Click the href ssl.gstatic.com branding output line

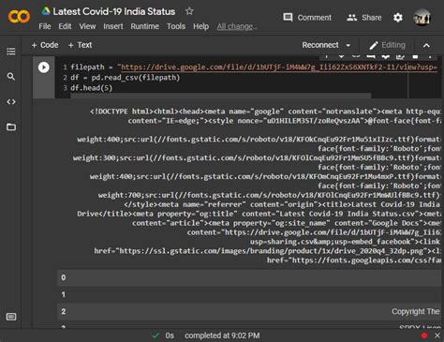(x=267, y=251)
